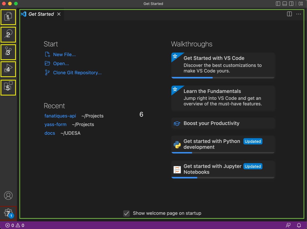307x229 pixels.
Task: Click the Recent heading
Action: (x=54, y=106)
